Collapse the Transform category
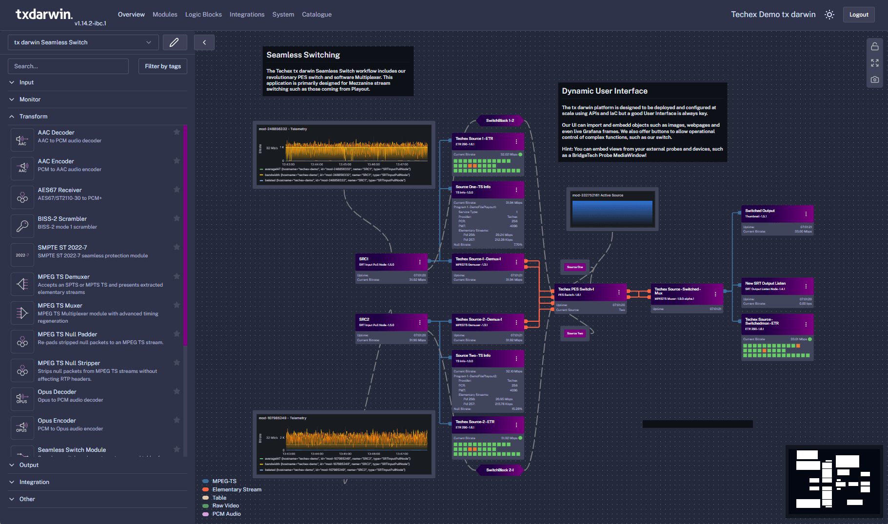 33,116
